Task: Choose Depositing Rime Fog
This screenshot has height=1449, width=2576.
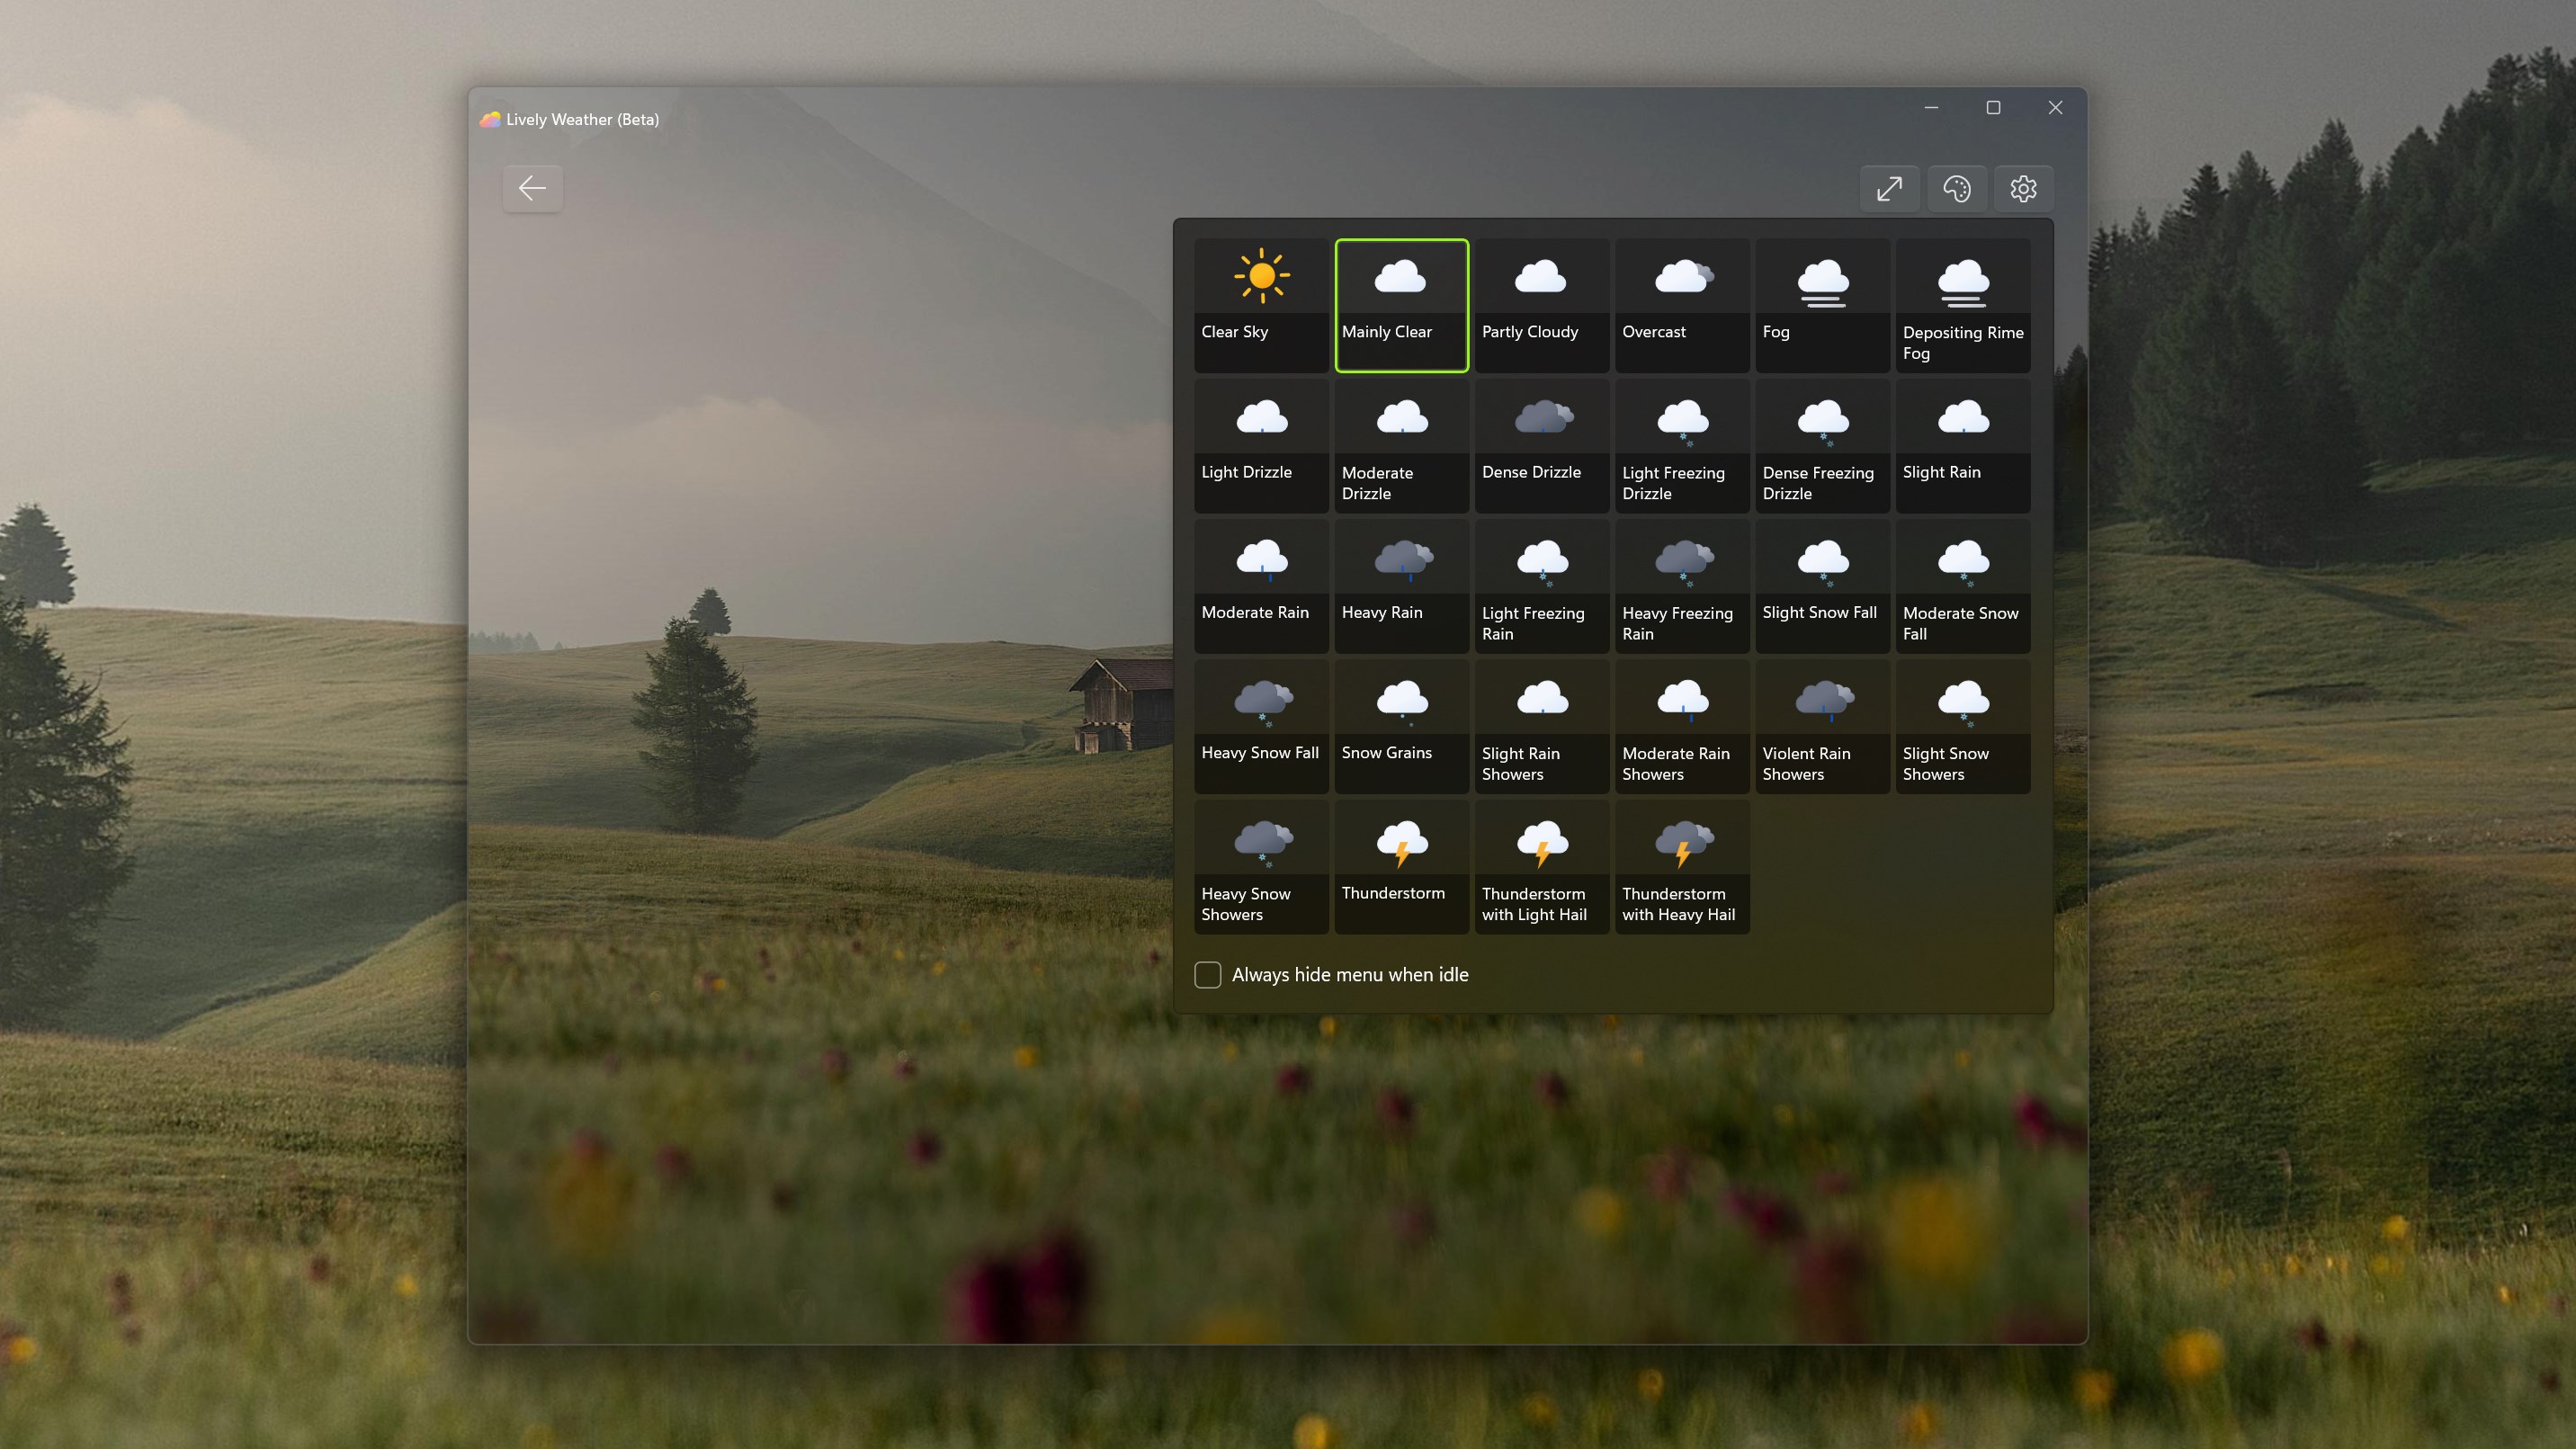Action: tap(1962, 305)
